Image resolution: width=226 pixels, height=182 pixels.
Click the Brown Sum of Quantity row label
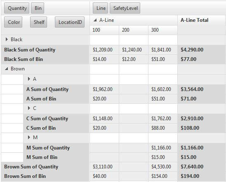click(x=31, y=167)
